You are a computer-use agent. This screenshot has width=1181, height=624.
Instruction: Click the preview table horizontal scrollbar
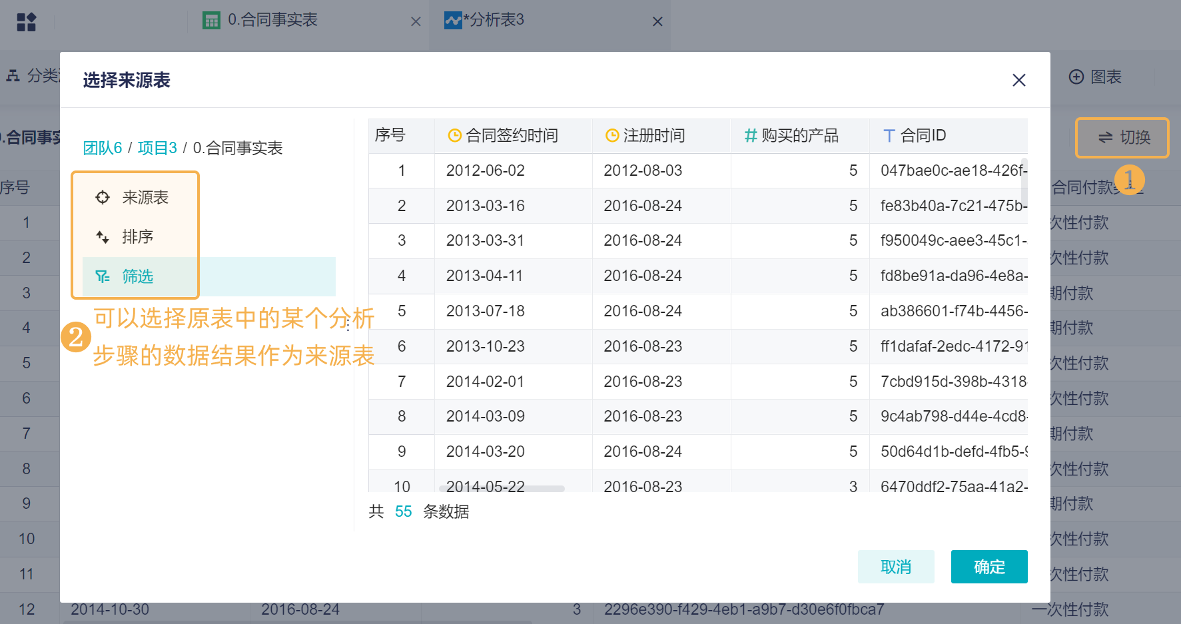(x=501, y=489)
